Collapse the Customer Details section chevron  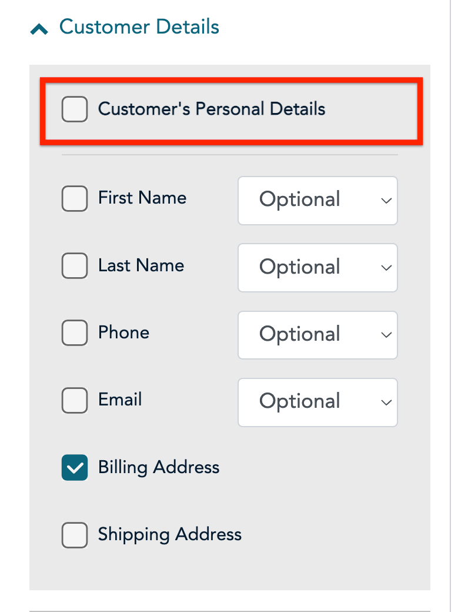click(39, 27)
